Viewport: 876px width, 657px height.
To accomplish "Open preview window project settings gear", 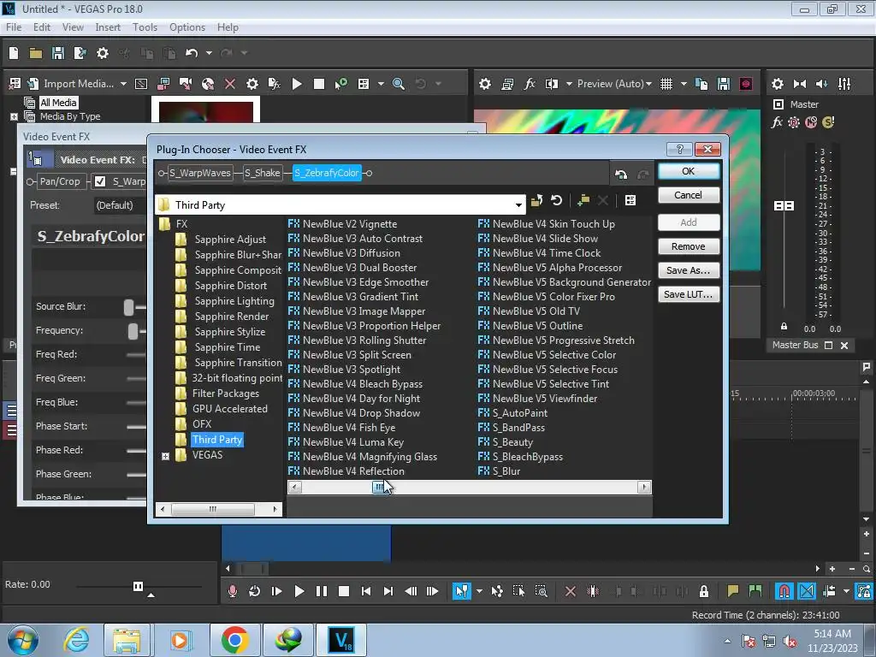I will click(485, 84).
